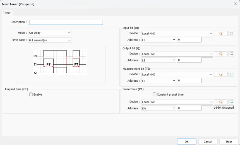Screen dimensions: 240x145
Task: Tick the Constant preset time checkbox
Action: [154, 94]
